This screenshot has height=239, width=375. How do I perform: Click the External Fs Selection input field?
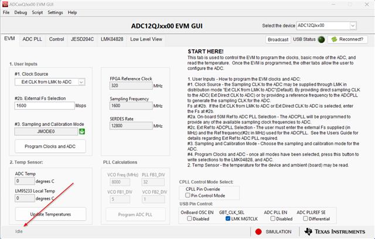[x=45, y=105]
